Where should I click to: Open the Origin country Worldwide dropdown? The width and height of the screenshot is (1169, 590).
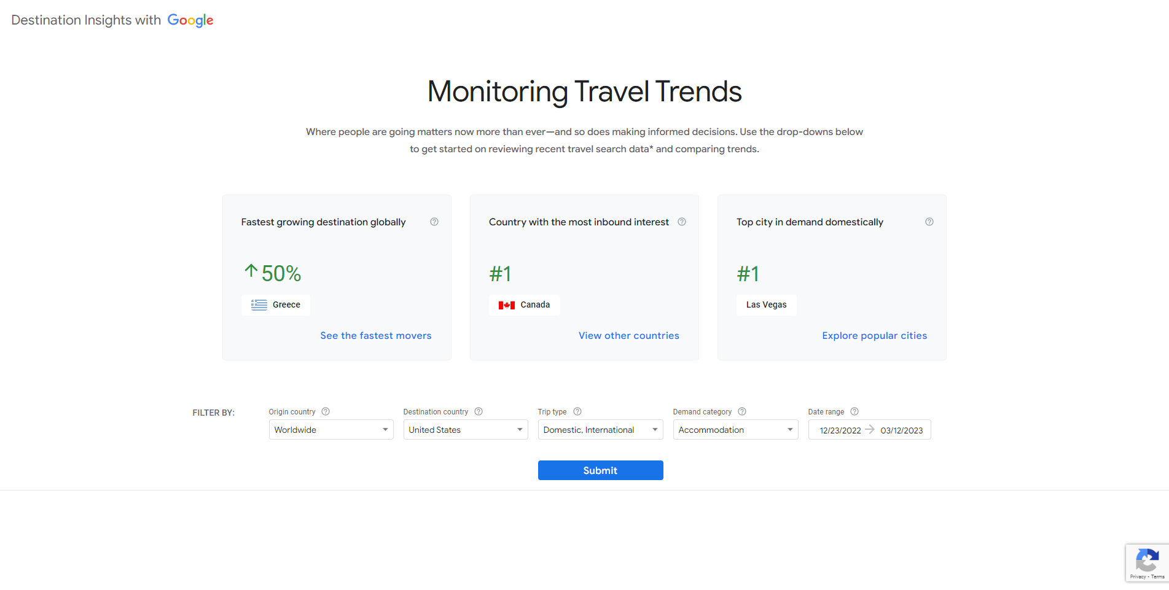331,430
